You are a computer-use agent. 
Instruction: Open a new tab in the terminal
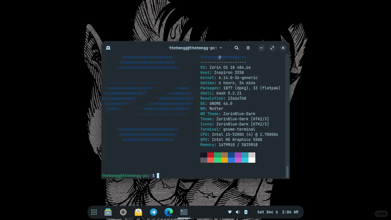108,48
